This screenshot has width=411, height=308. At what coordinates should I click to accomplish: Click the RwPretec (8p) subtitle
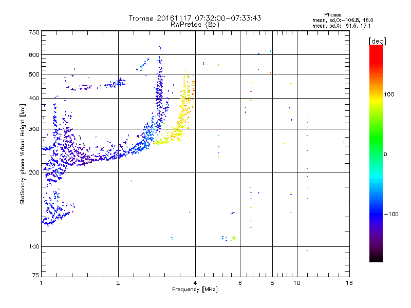195,25
